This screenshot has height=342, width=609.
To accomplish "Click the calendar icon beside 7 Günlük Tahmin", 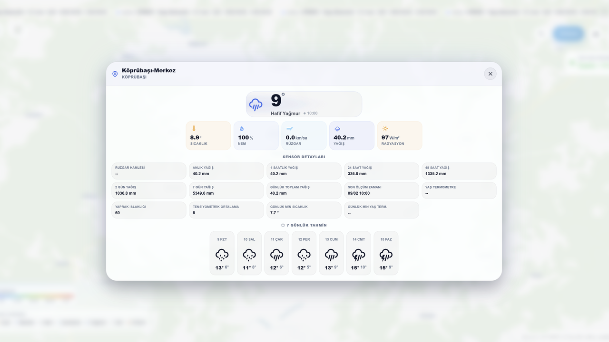I will 283,225.
